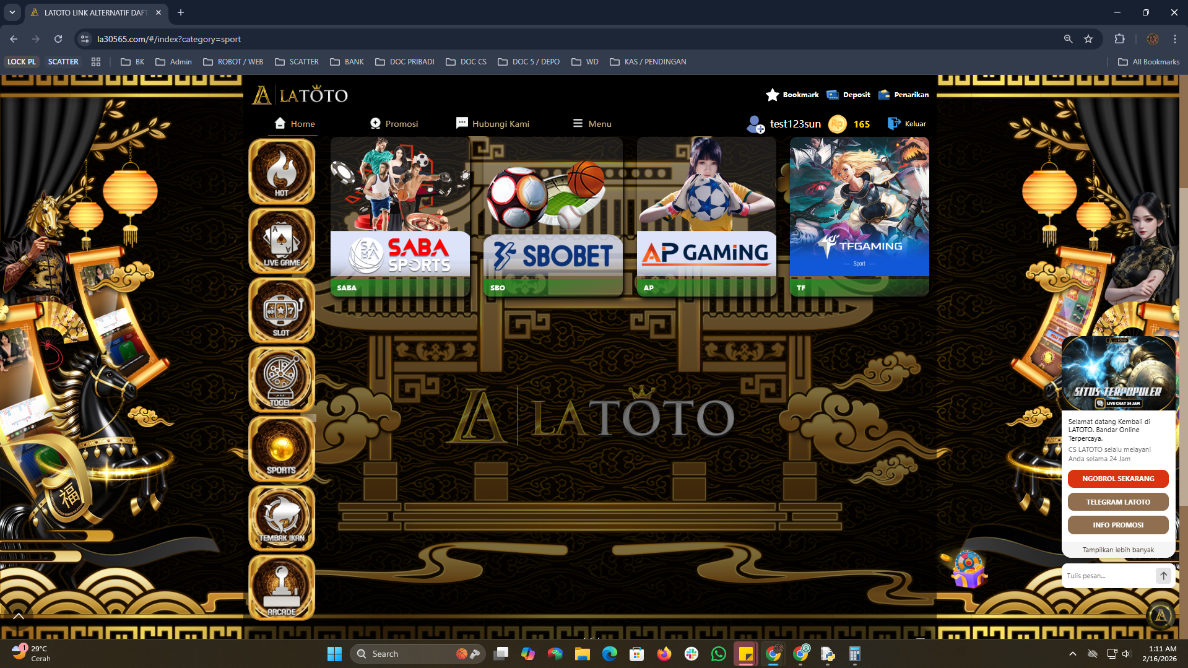Image resolution: width=1188 pixels, height=668 pixels.
Task: Click the gold coin balance icon
Action: (x=837, y=124)
